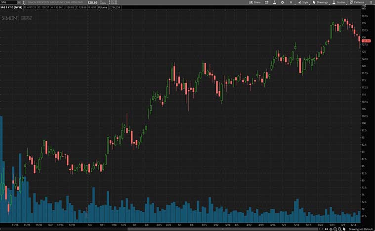Click the D: 6/17/21 date readout

tap(30, 7)
